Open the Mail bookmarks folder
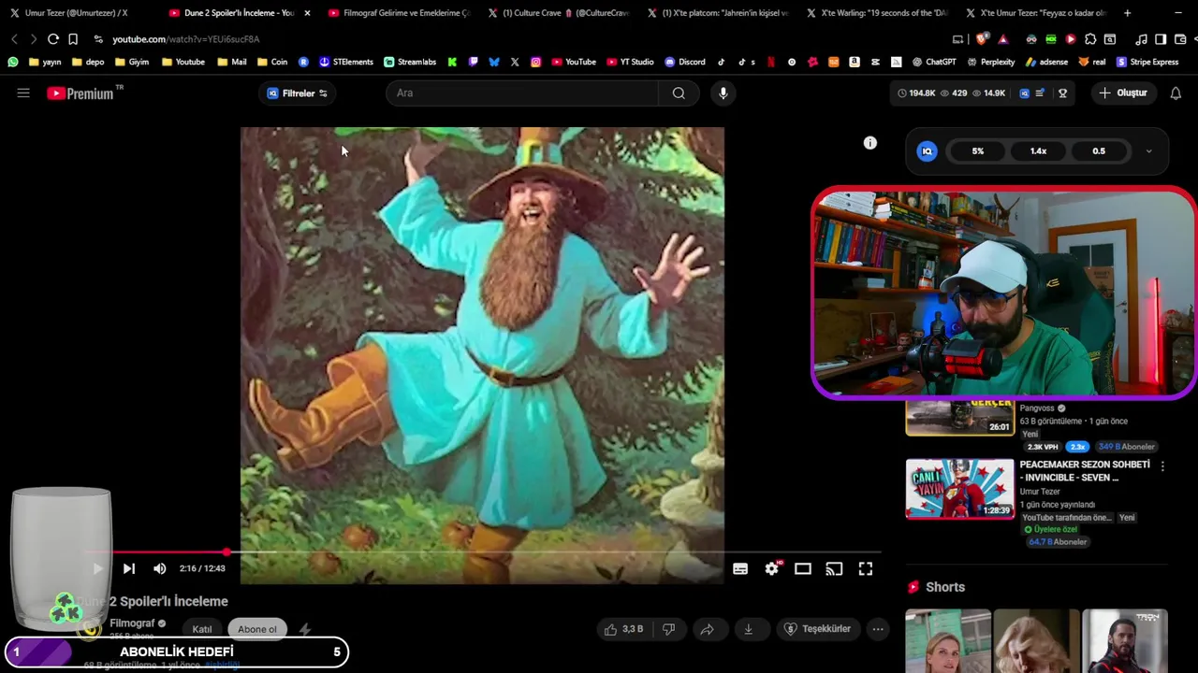This screenshot has height=673, width=1198. pos(232,62)
